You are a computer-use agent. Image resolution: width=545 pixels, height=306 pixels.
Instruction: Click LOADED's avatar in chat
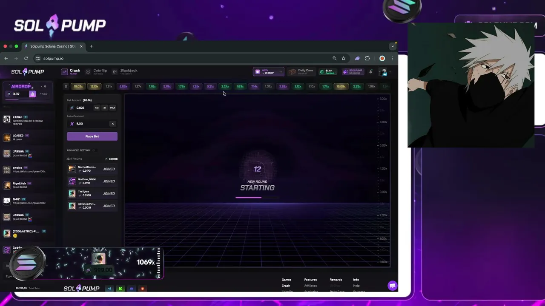pos(7,137)
